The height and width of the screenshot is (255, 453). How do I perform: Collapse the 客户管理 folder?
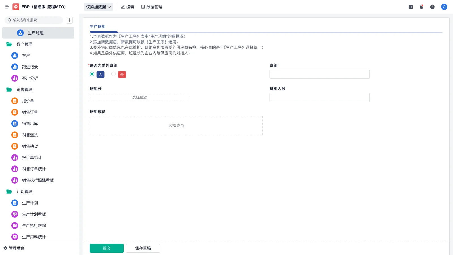click(25, 44)
